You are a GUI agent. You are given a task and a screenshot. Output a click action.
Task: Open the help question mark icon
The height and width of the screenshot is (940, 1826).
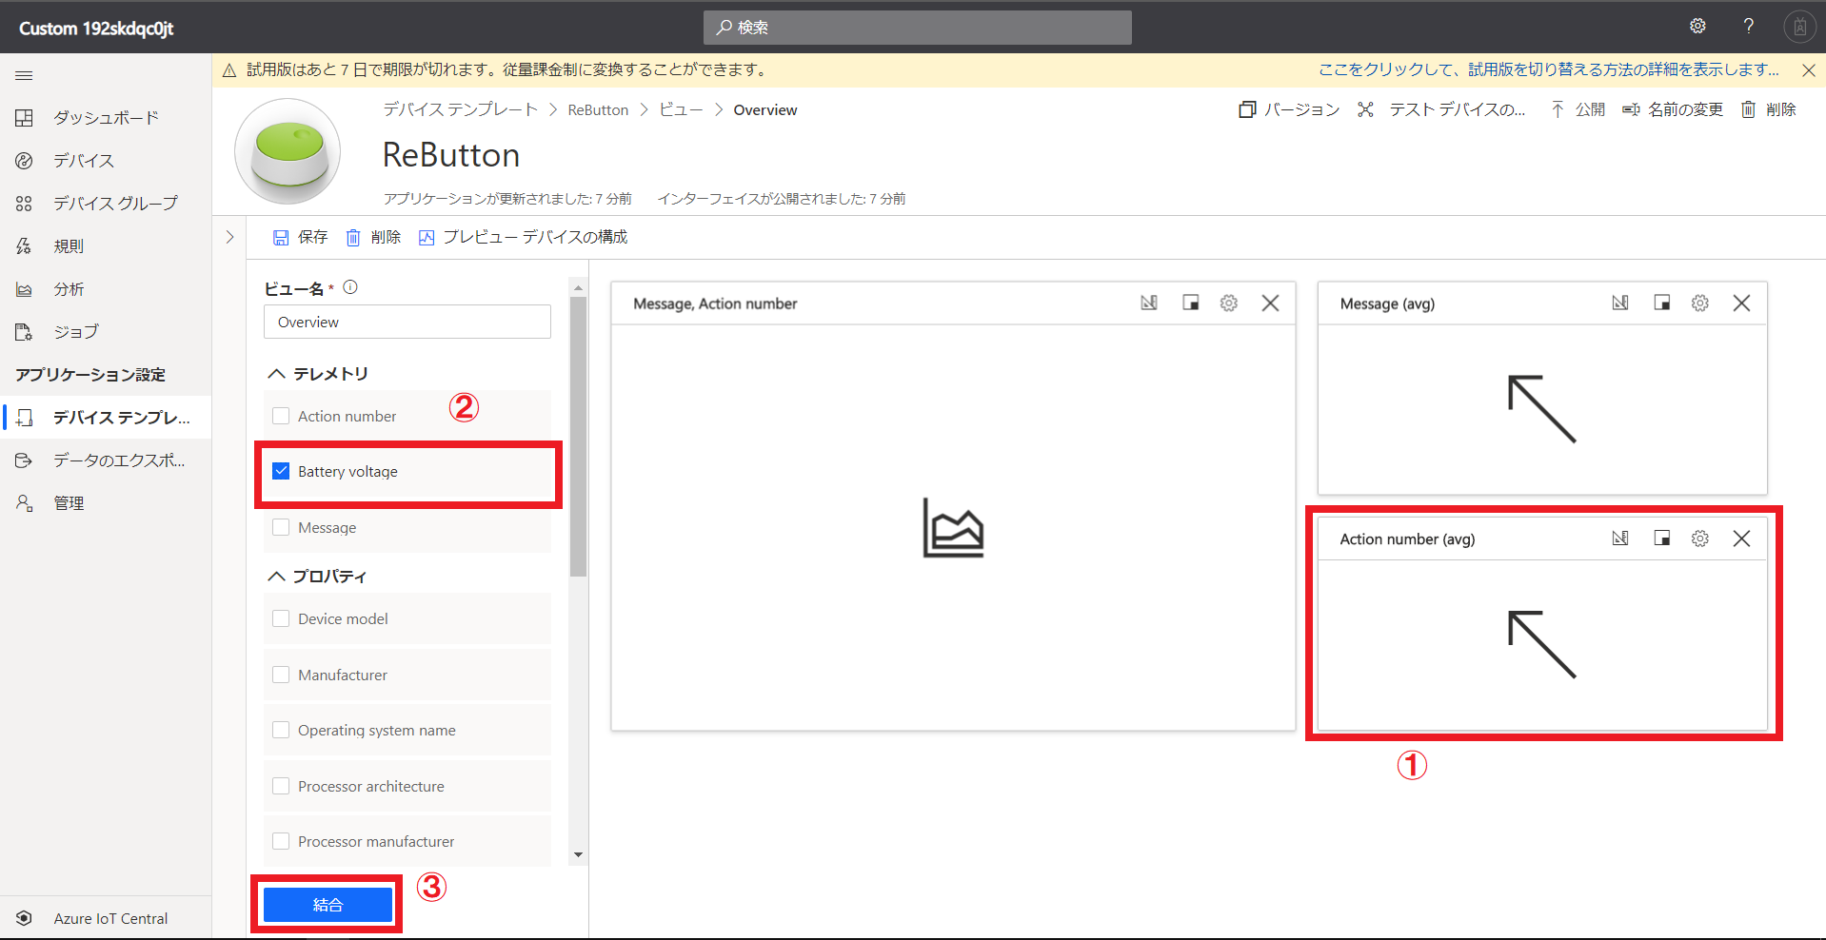1748,27
